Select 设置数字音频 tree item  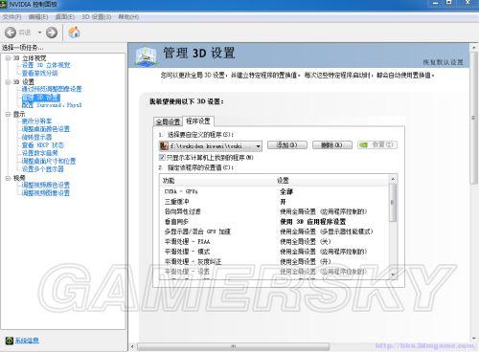coord(39,153)
